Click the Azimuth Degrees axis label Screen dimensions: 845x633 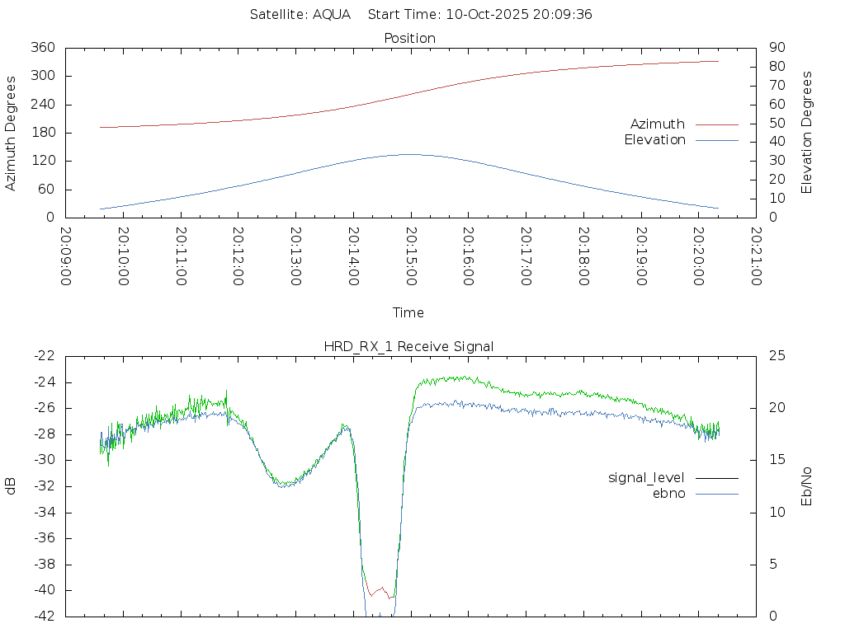tap(12, 133)
